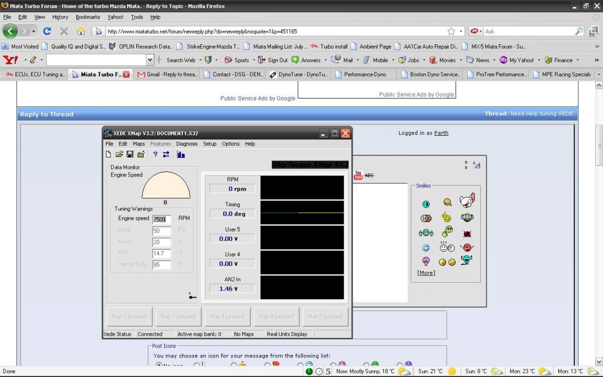Screen dimensions: 603x377
Task: Select the third post icon radio button
Action: [234, 365]
